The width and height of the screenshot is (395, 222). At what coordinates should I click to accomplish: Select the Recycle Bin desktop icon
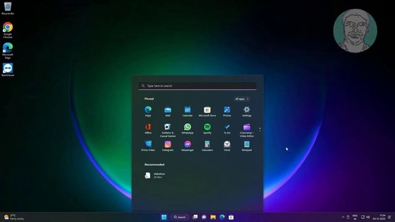pos(8,8)
